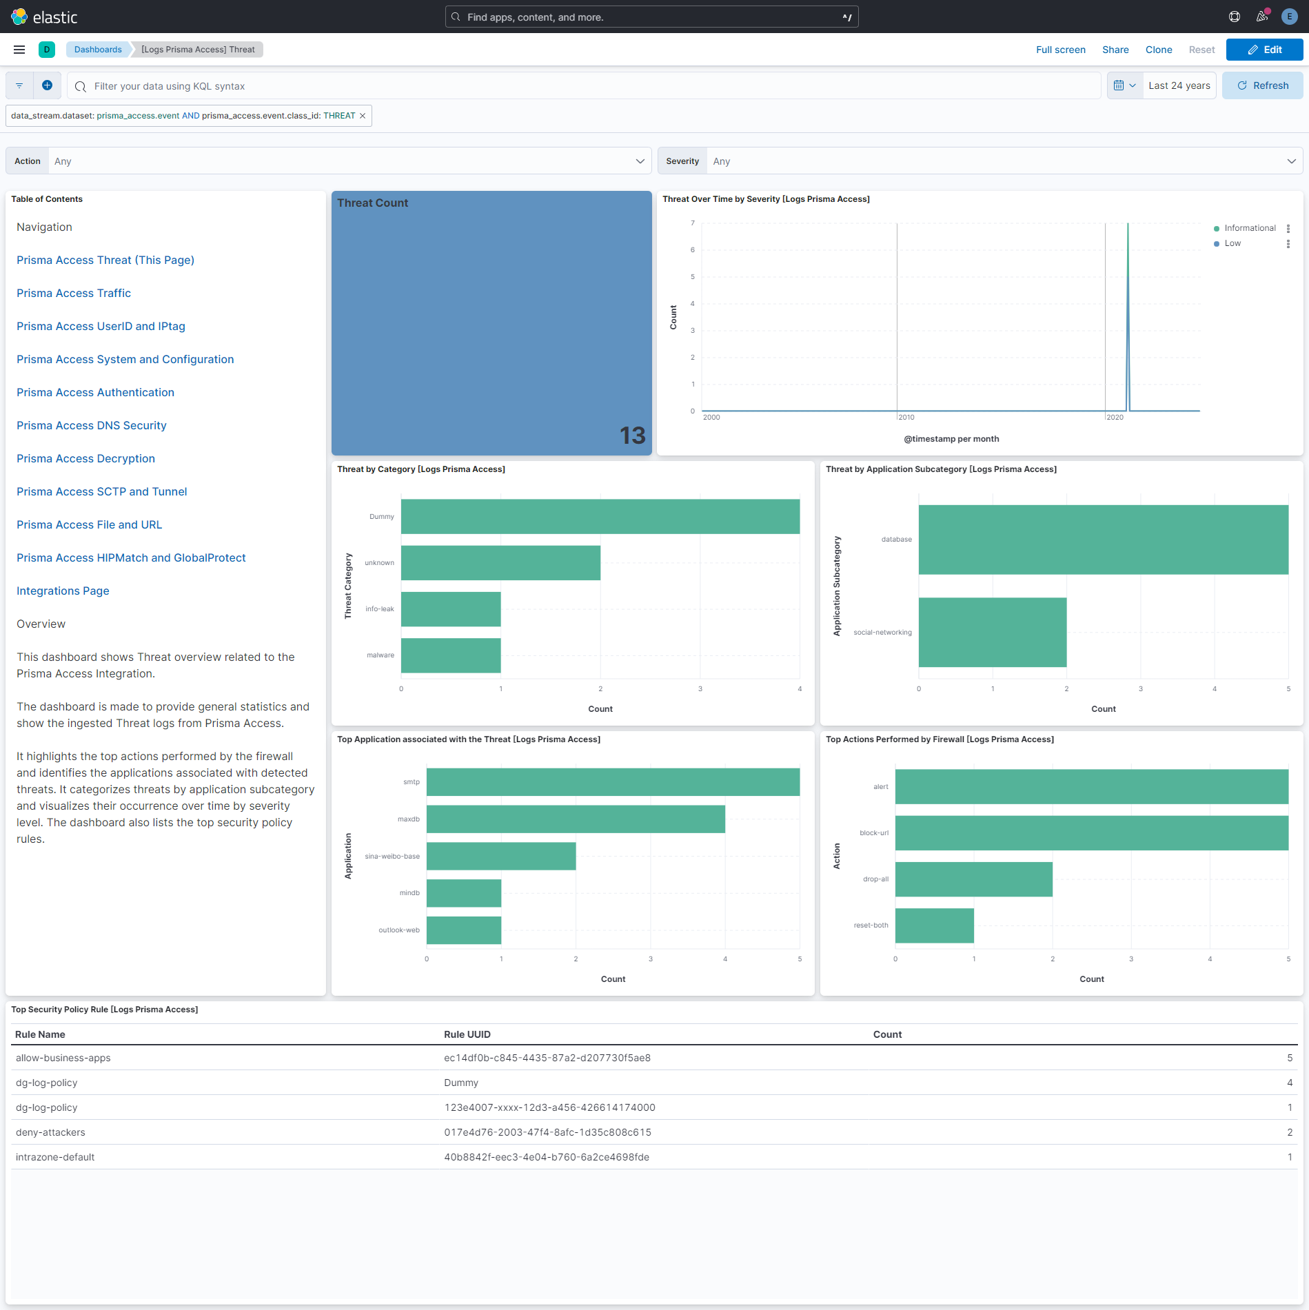Select Full screen mode
The image size is (1309, 1310).
click(1060, 49)
